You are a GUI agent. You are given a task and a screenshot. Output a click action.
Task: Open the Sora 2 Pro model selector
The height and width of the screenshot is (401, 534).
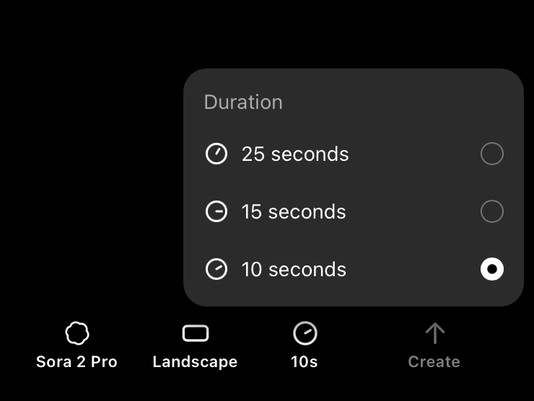point(77,345)
